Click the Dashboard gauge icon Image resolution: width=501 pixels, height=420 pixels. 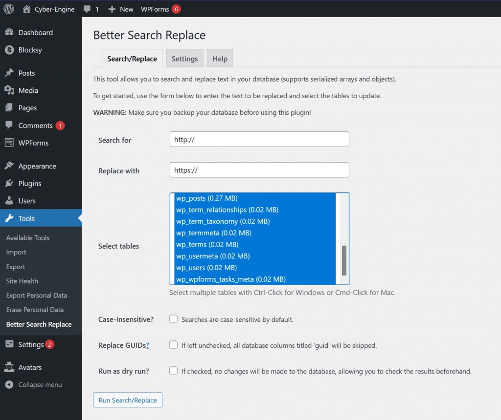(x=9, y=33)
